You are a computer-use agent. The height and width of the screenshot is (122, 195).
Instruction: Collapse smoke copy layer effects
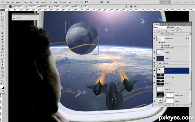coord(188,38)
